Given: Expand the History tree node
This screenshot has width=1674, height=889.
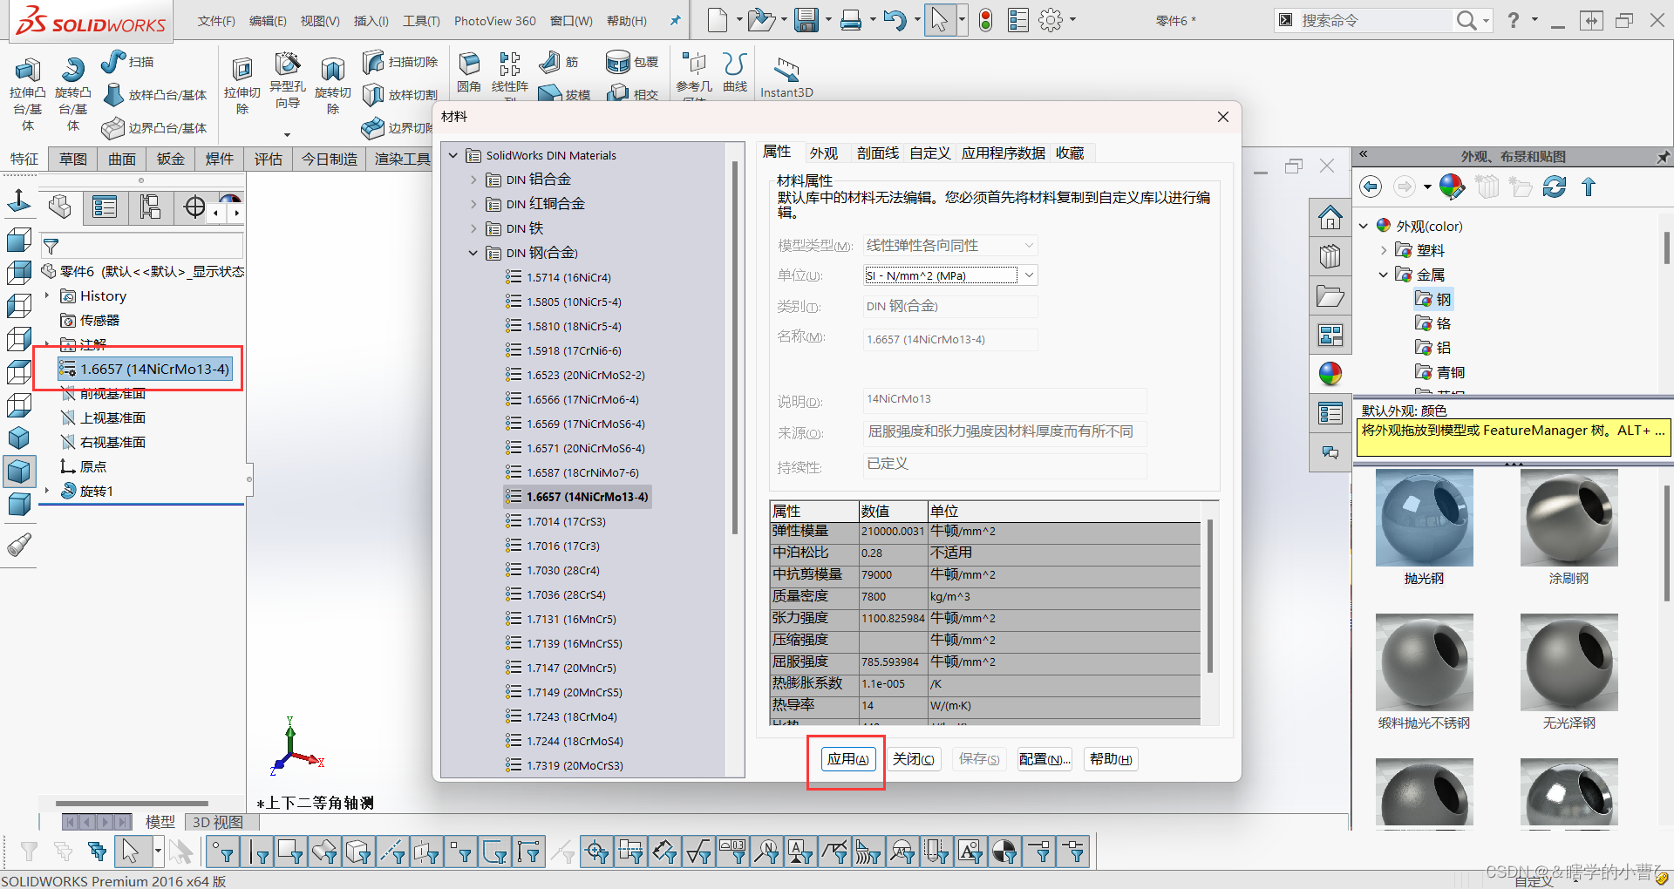Looking at the screenshot, I should tap(47, 295).
